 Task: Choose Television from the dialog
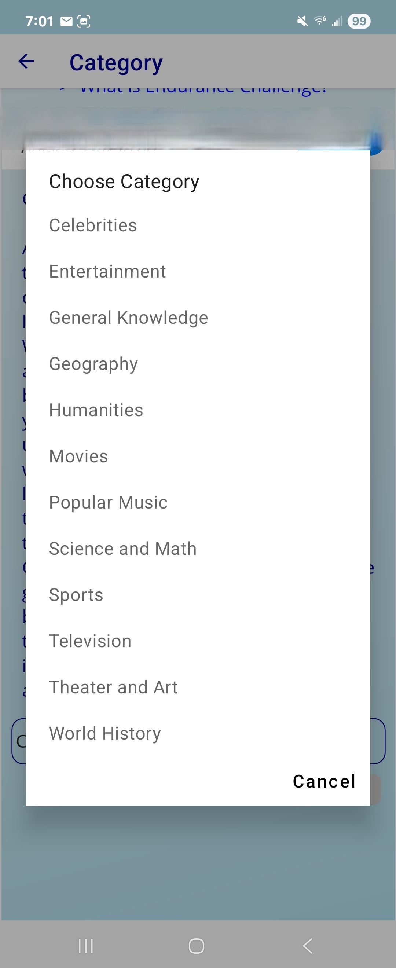198,641
